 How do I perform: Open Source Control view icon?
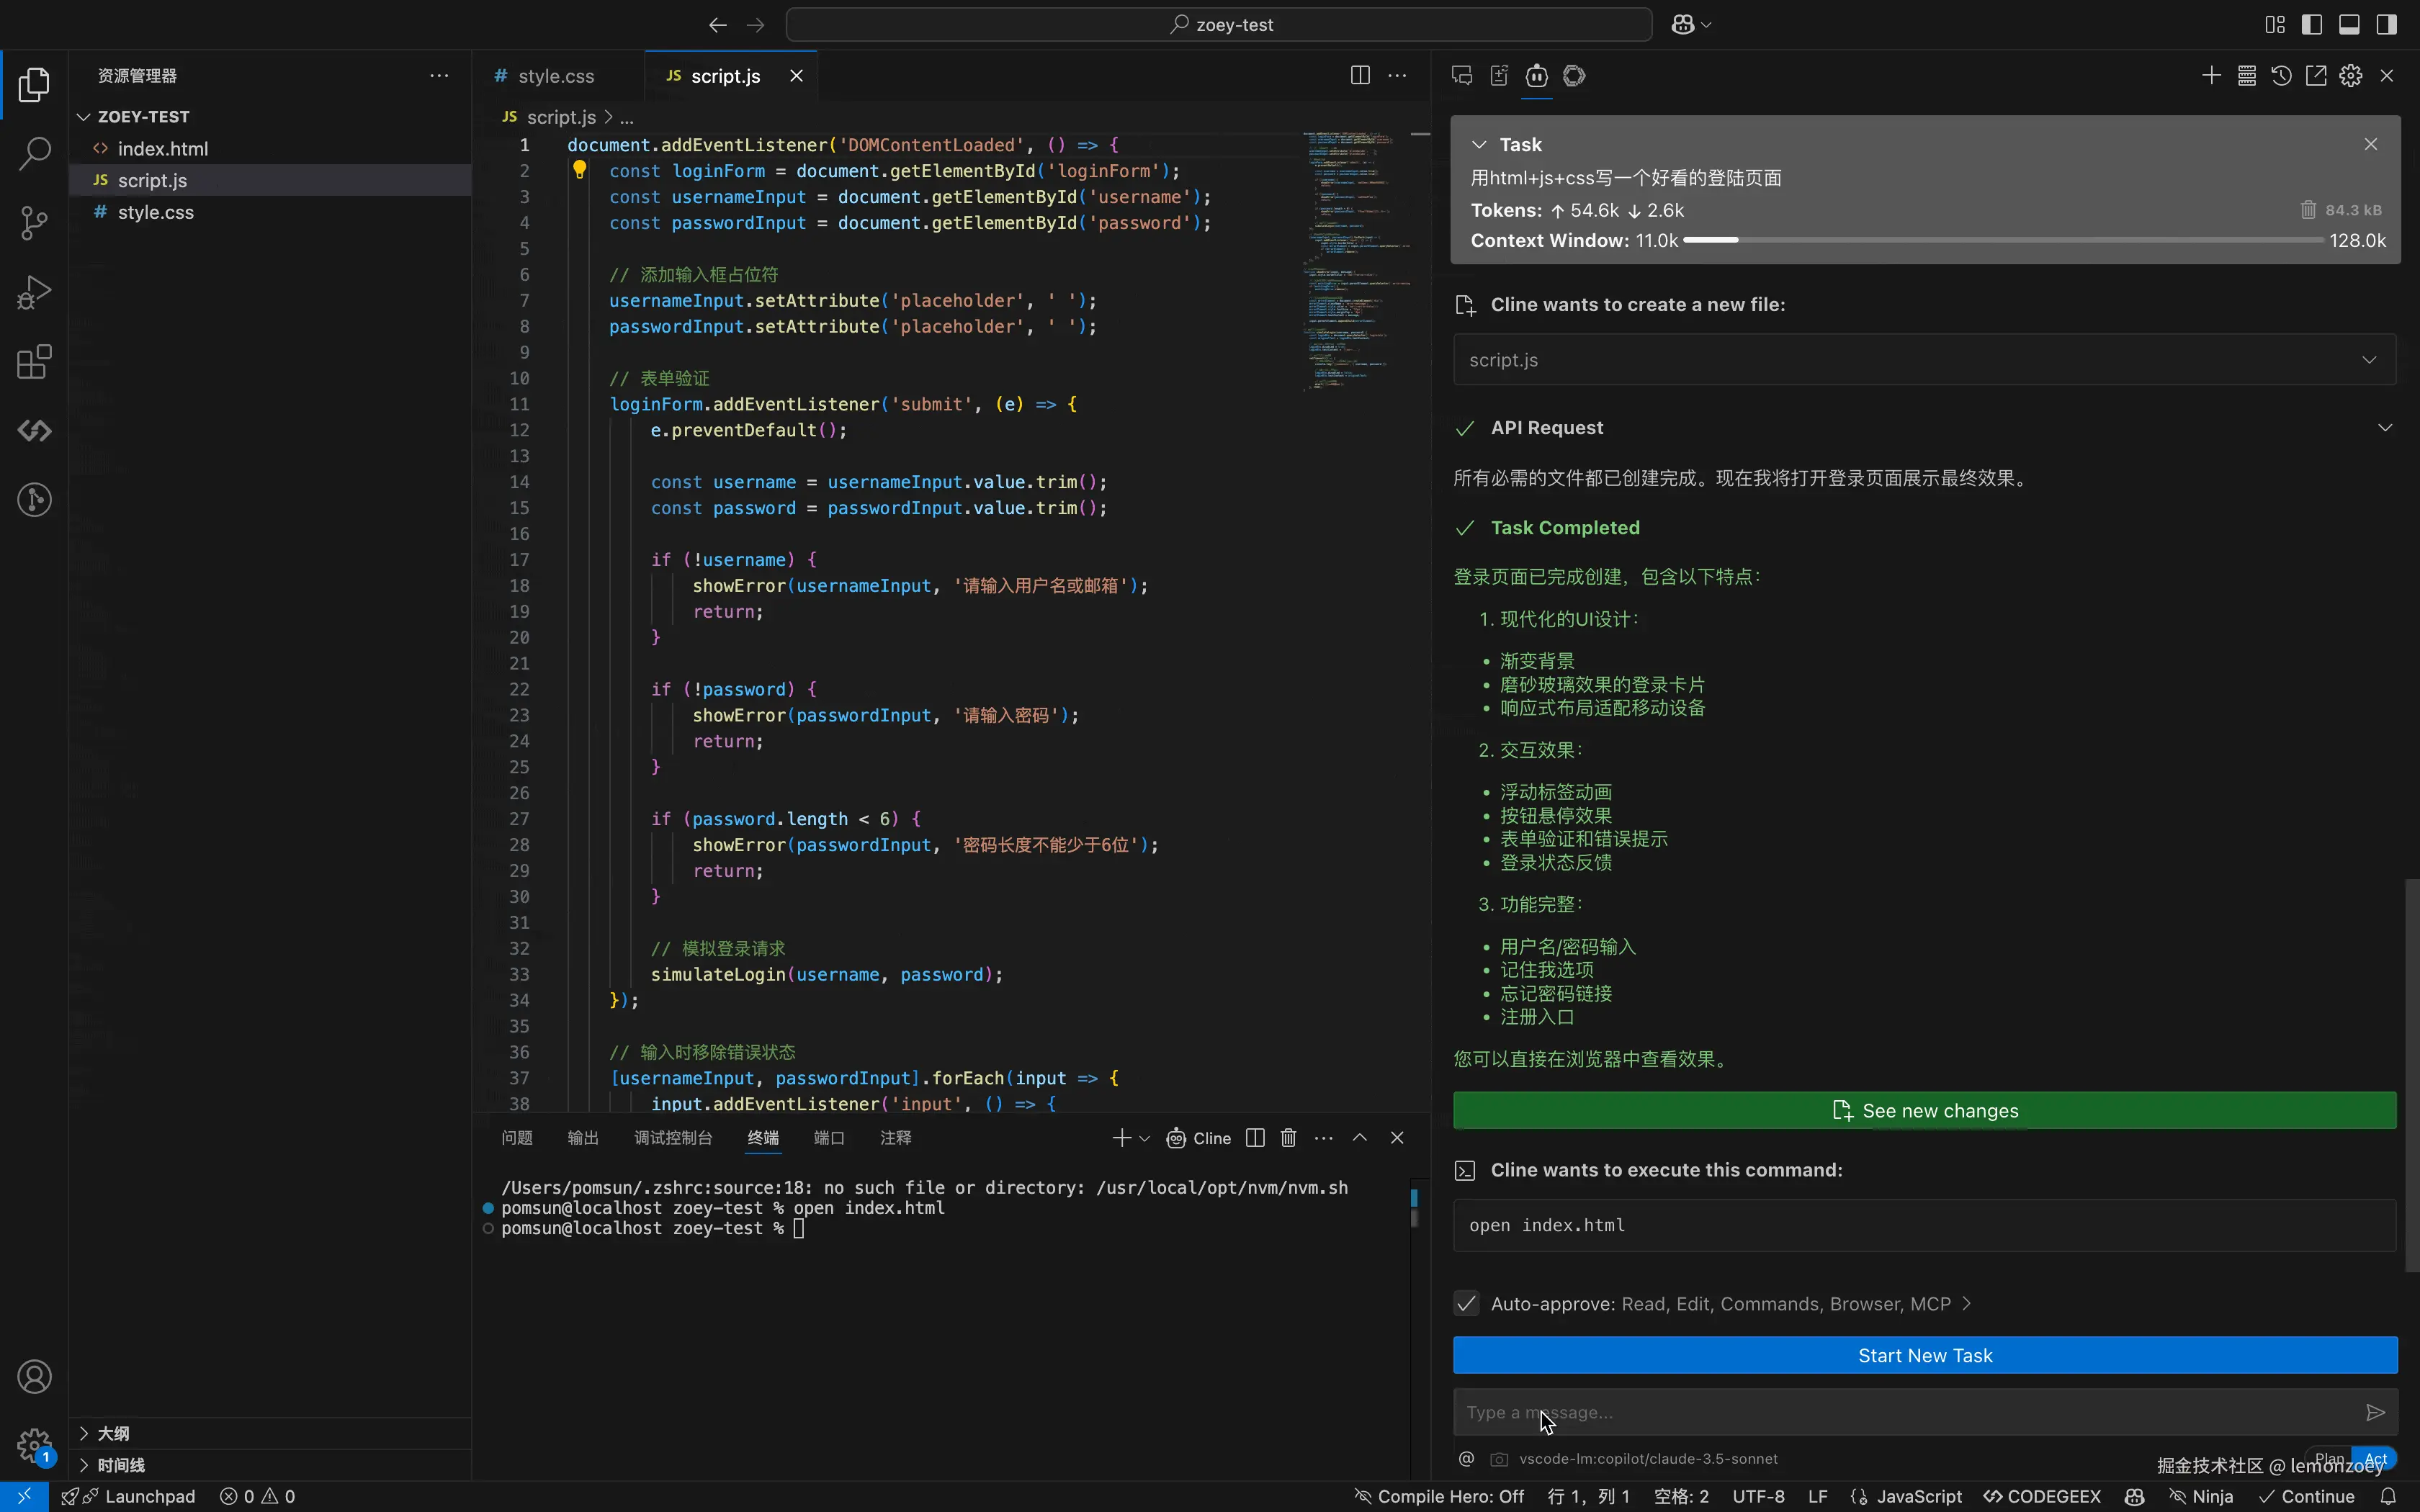[34, 223]
